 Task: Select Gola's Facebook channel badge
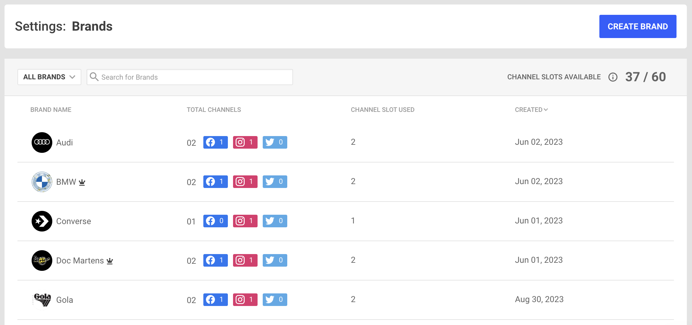[x=216, y=300]
